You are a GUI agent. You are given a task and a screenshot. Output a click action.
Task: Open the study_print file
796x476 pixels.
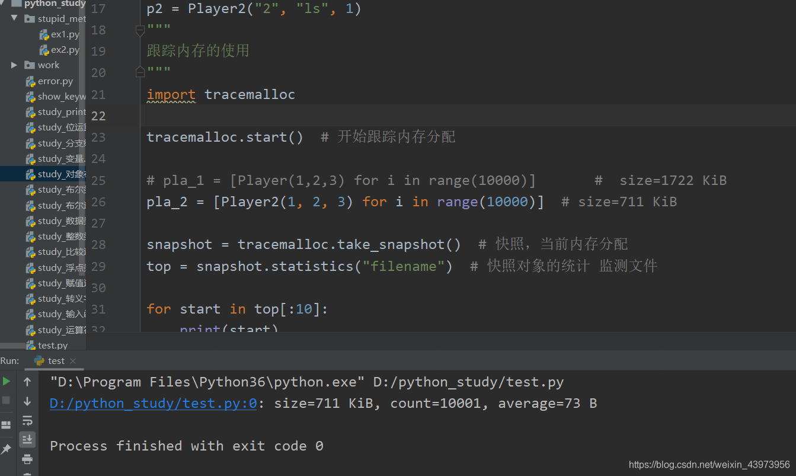point(56,112)
